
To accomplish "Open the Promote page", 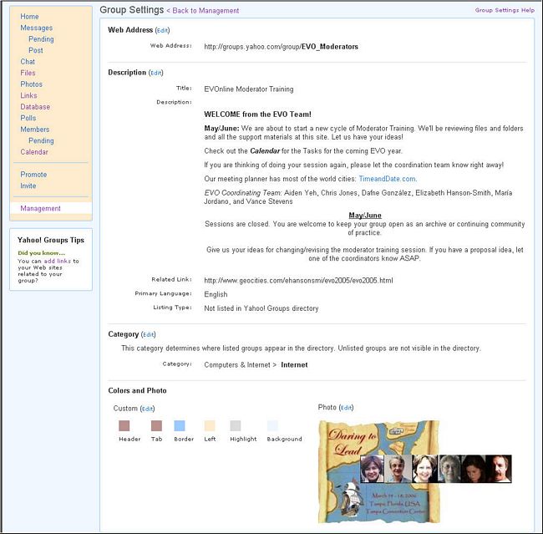I will (x=33, y=175).
